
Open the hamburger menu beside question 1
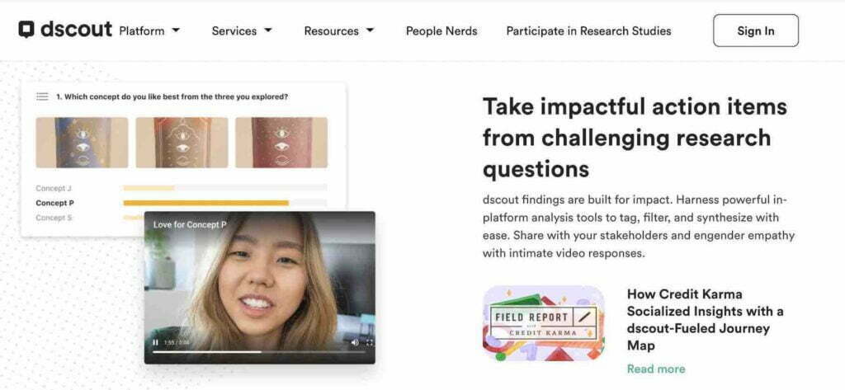42,97
